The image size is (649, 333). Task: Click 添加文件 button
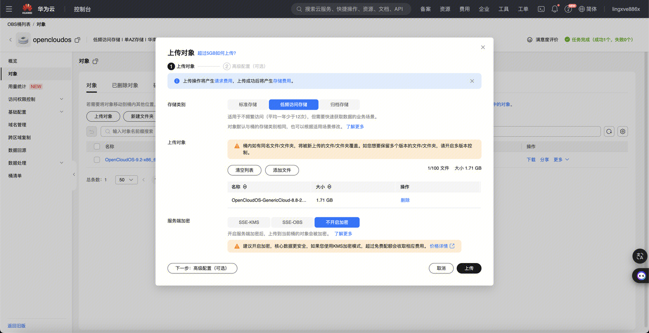(282, 170)
